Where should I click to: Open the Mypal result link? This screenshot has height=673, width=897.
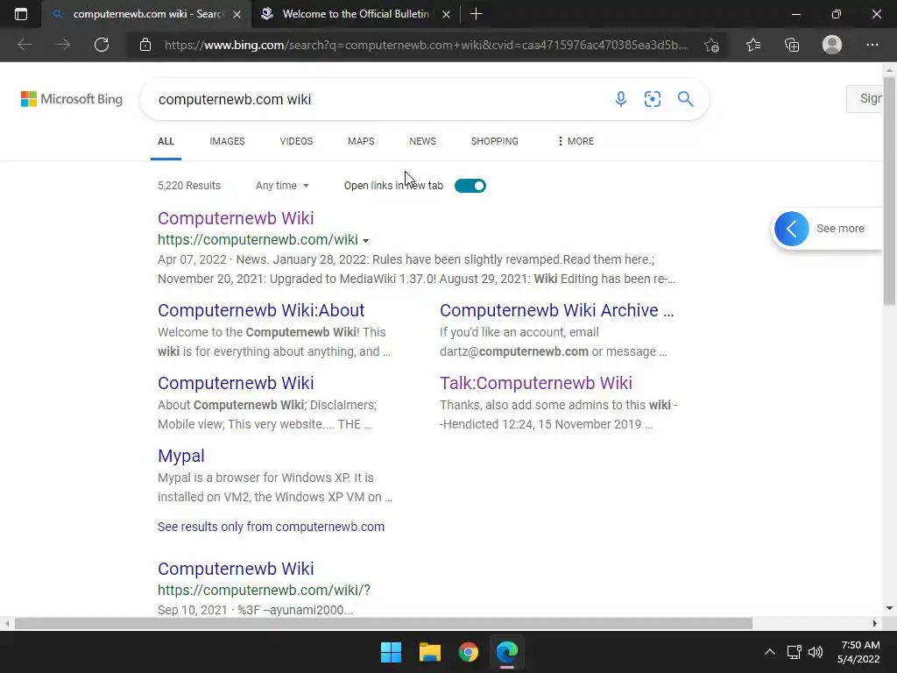180,456
